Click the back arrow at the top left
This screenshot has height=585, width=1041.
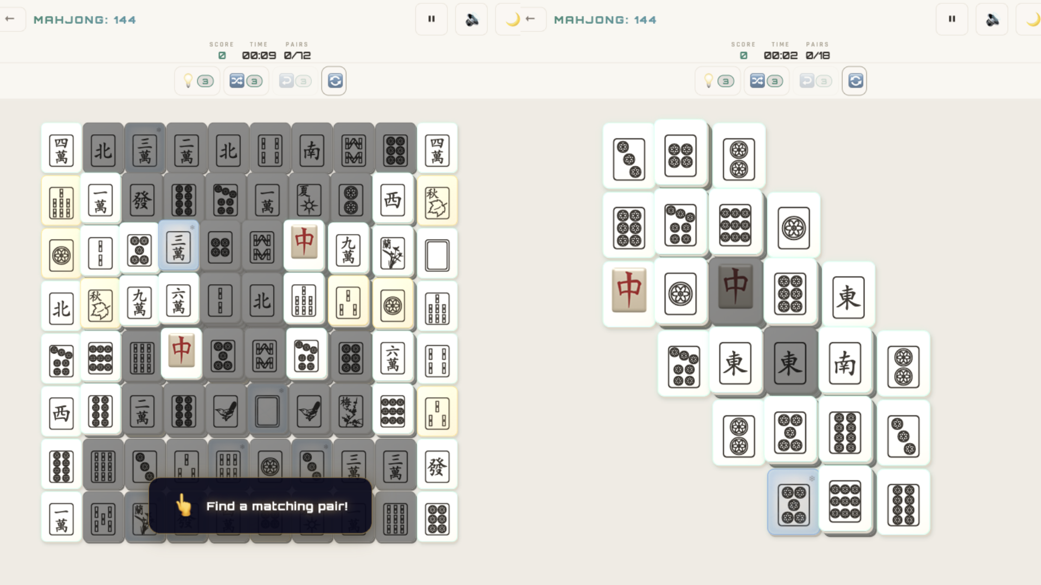[9, 19]
